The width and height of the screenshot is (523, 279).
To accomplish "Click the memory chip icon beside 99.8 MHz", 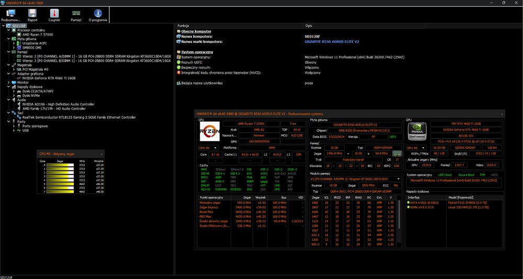I will [397, 154].
